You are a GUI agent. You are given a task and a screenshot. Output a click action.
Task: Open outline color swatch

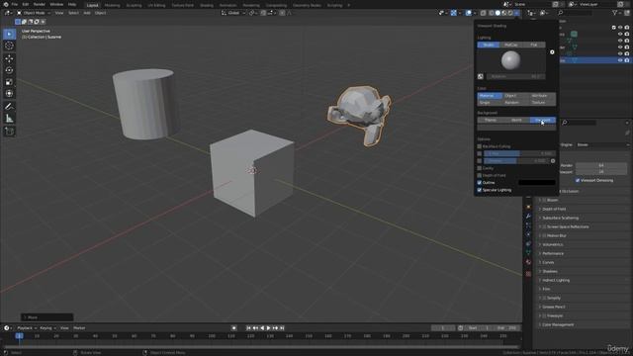[x=536, y=183]
